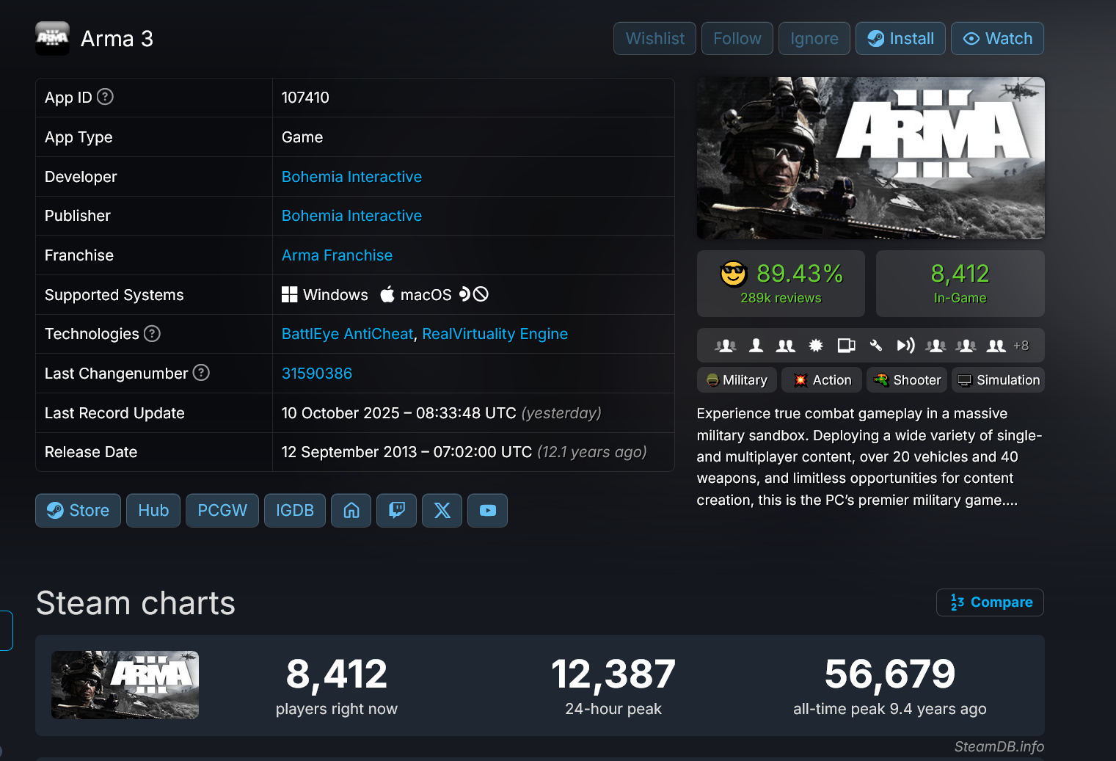Image resolution: width=1116 pixels, height=761 pixels.
Task: Click the Arma 3 app icon beside the title
Action: [x=52, y=38]
